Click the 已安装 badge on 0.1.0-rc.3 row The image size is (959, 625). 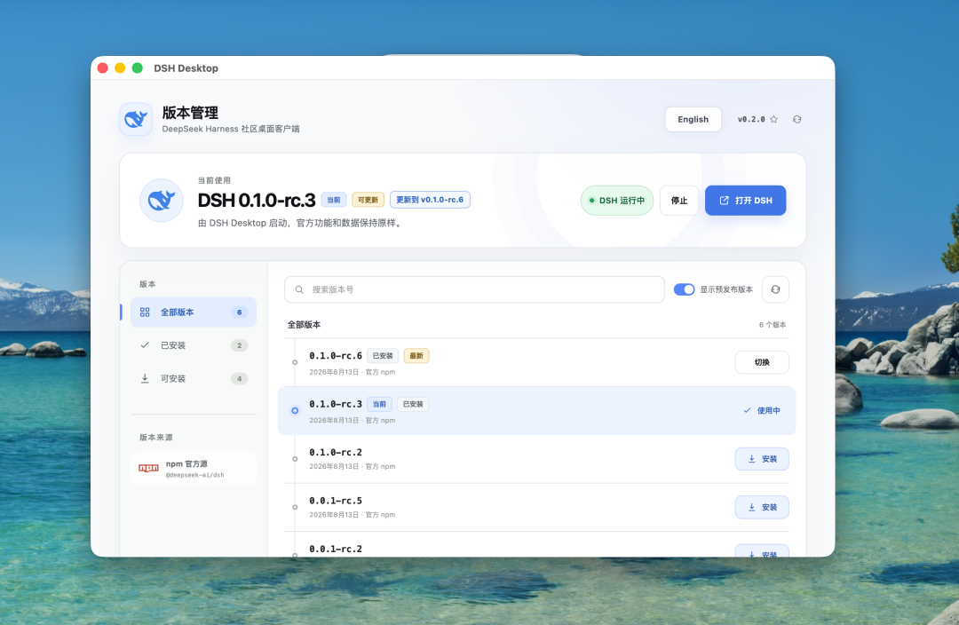click(413, 404)
